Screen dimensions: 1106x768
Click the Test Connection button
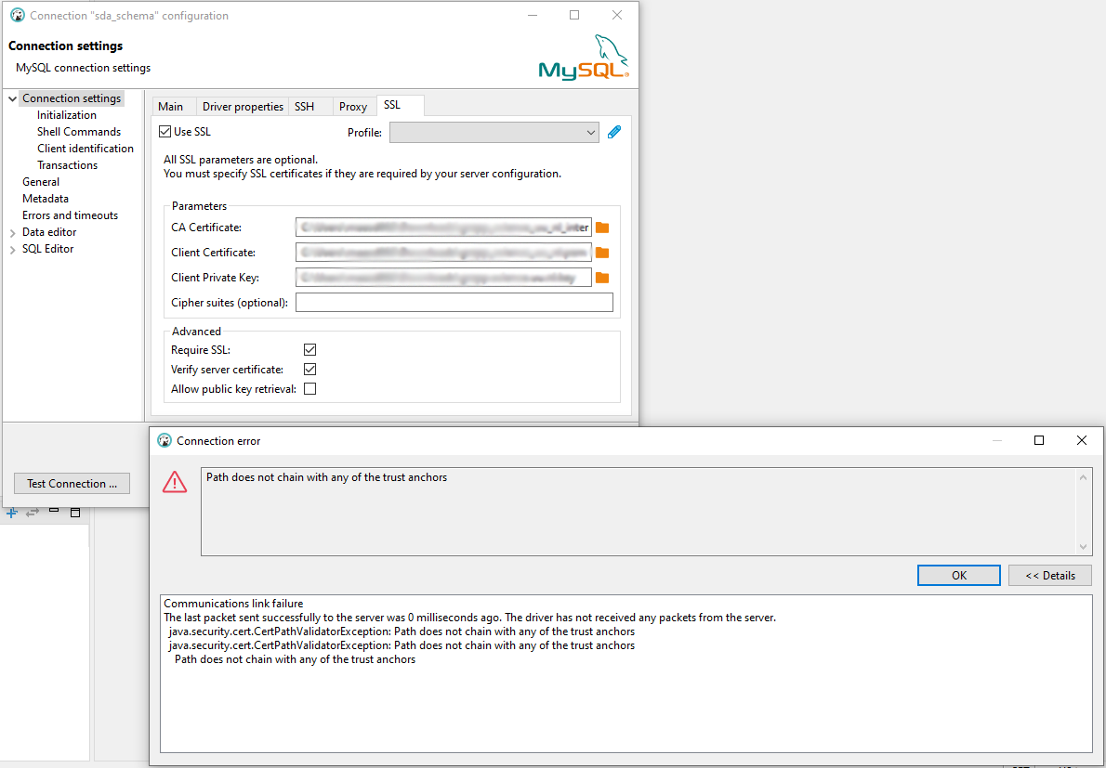[72, 483]
